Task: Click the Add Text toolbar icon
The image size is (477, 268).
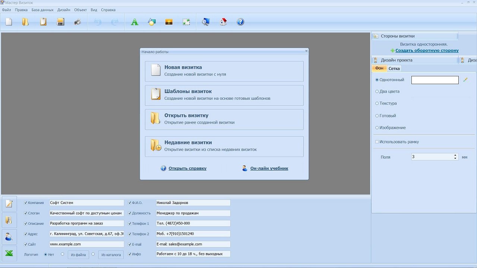Action: pyautogui.click(x=135, y=22)
